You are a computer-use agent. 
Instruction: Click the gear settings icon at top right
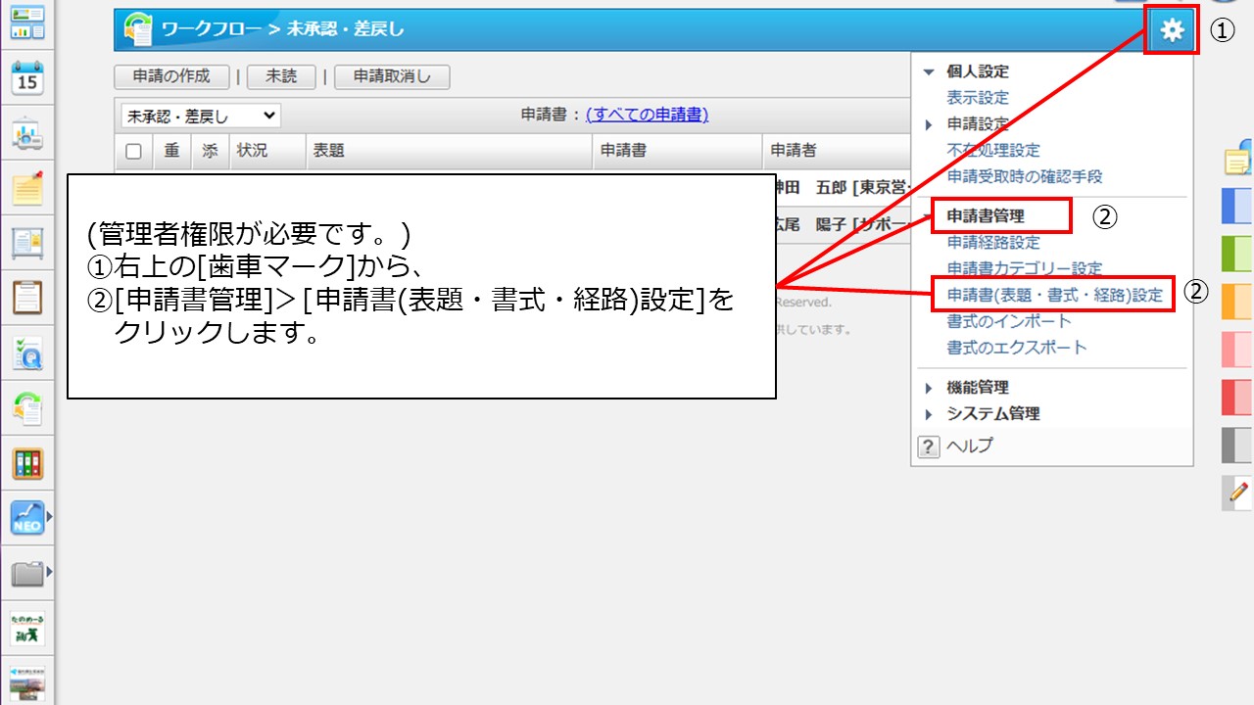(1170, 28)
